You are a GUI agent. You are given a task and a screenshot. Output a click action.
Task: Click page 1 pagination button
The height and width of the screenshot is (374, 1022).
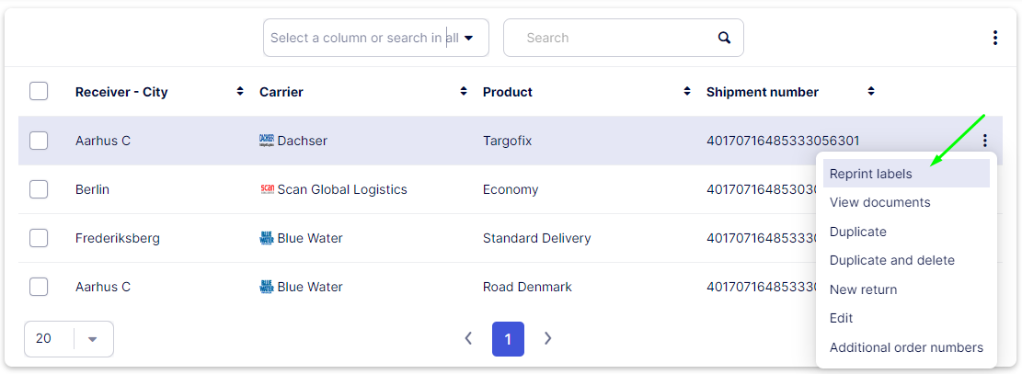coord(508,338)
